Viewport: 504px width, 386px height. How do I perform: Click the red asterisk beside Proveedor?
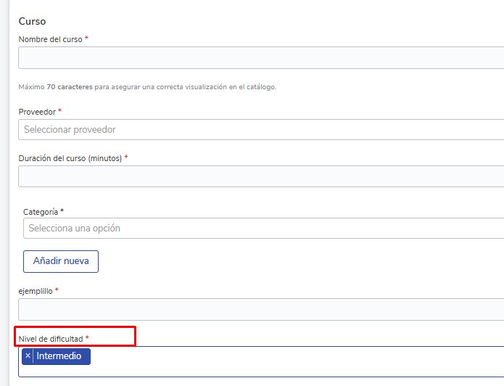click(x=60, y=112)
